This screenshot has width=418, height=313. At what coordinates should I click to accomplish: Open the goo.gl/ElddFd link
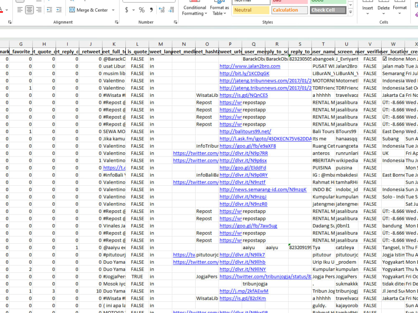tap(242, 168)
